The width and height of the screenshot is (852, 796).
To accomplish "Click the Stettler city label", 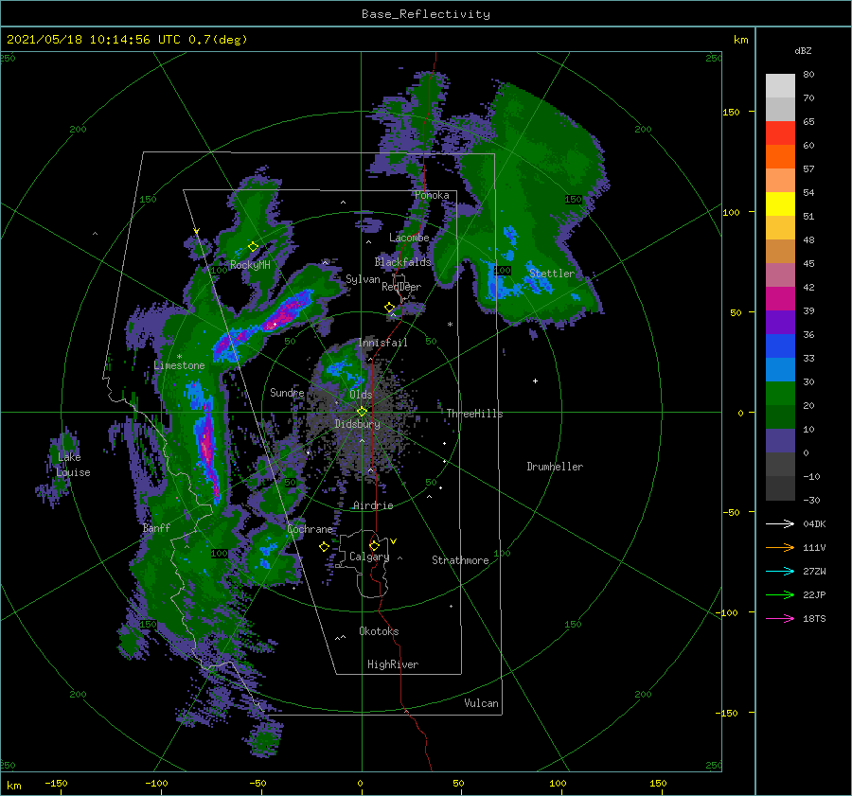I will point(552,274).
